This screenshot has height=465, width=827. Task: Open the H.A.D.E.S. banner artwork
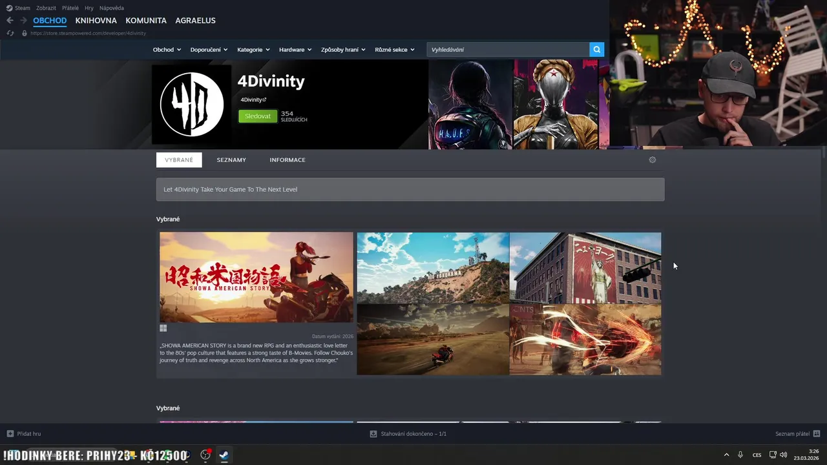pos(470,104)
